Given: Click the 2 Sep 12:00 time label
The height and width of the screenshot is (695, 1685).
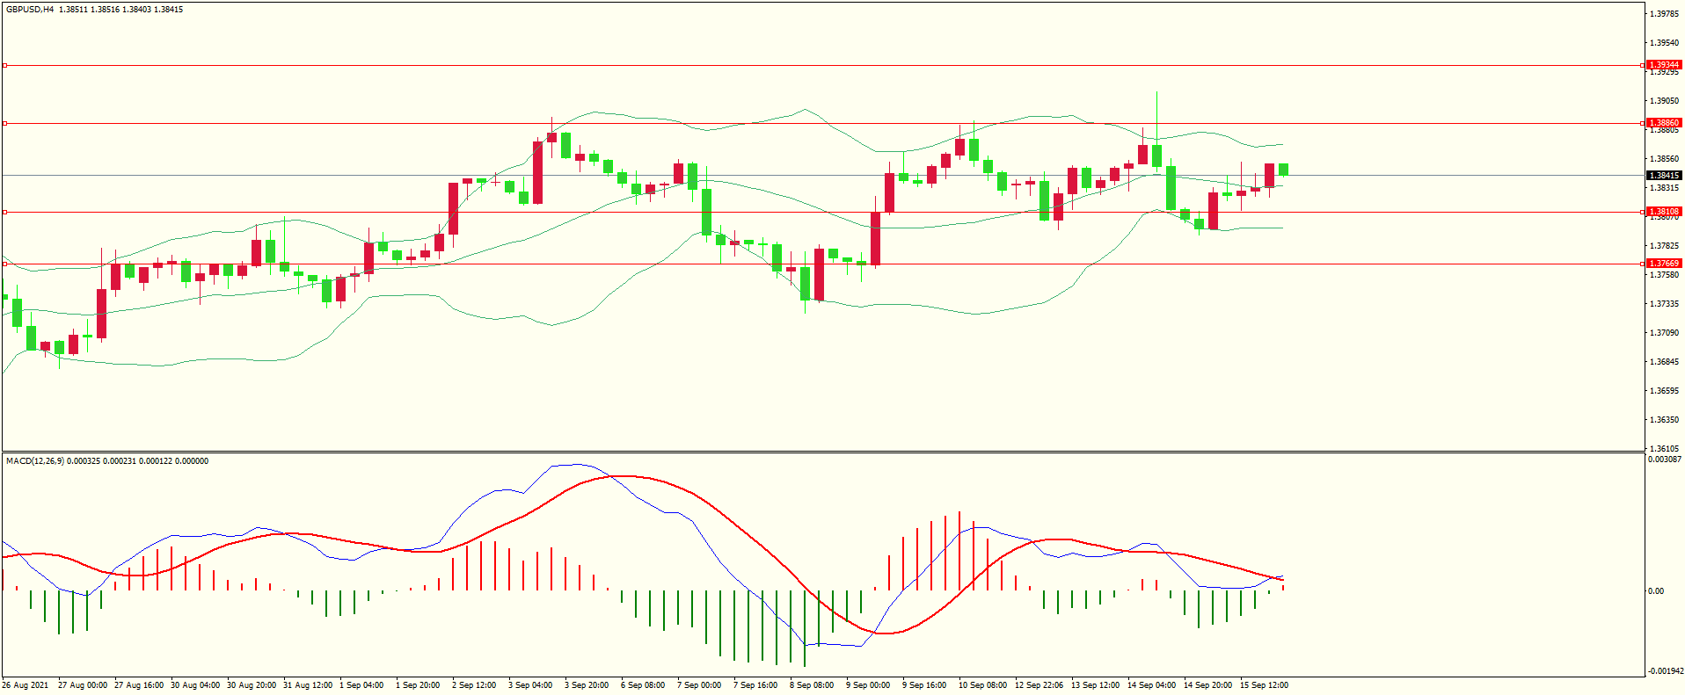Looking at the screenshot, I should coord(474,685).
